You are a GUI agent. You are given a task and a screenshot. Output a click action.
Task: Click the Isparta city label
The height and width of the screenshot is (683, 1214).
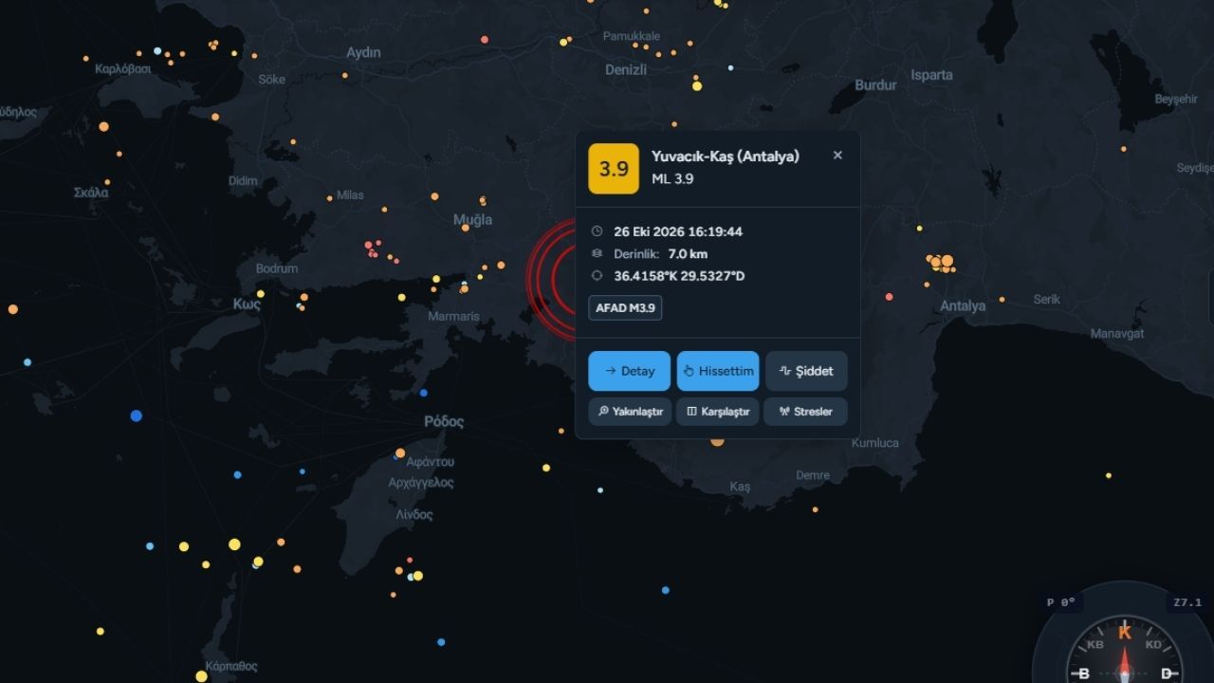pos(931,75)
